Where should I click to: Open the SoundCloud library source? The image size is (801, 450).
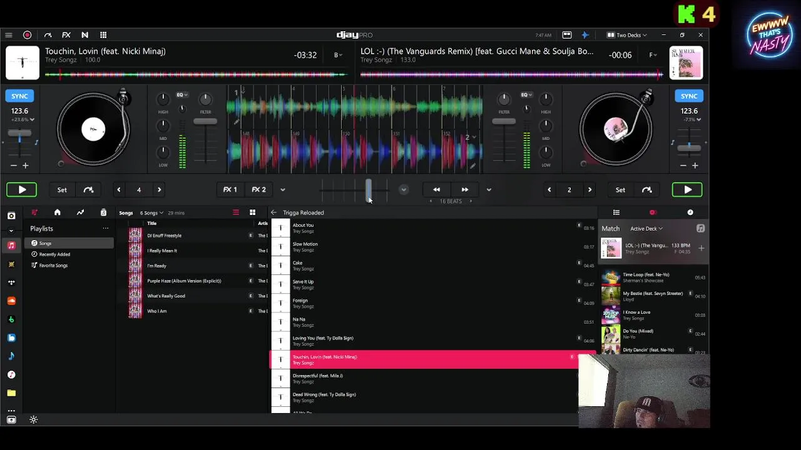click(11, 301)
